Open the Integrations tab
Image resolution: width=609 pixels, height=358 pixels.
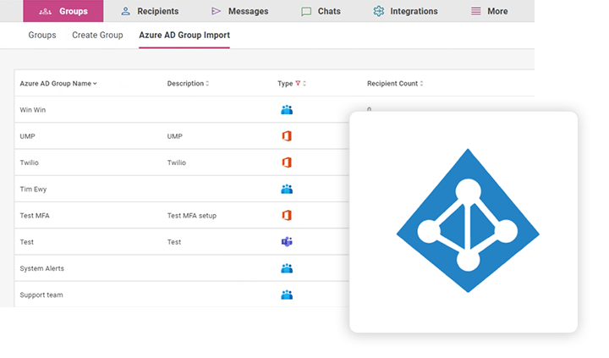tap(405, 11)
